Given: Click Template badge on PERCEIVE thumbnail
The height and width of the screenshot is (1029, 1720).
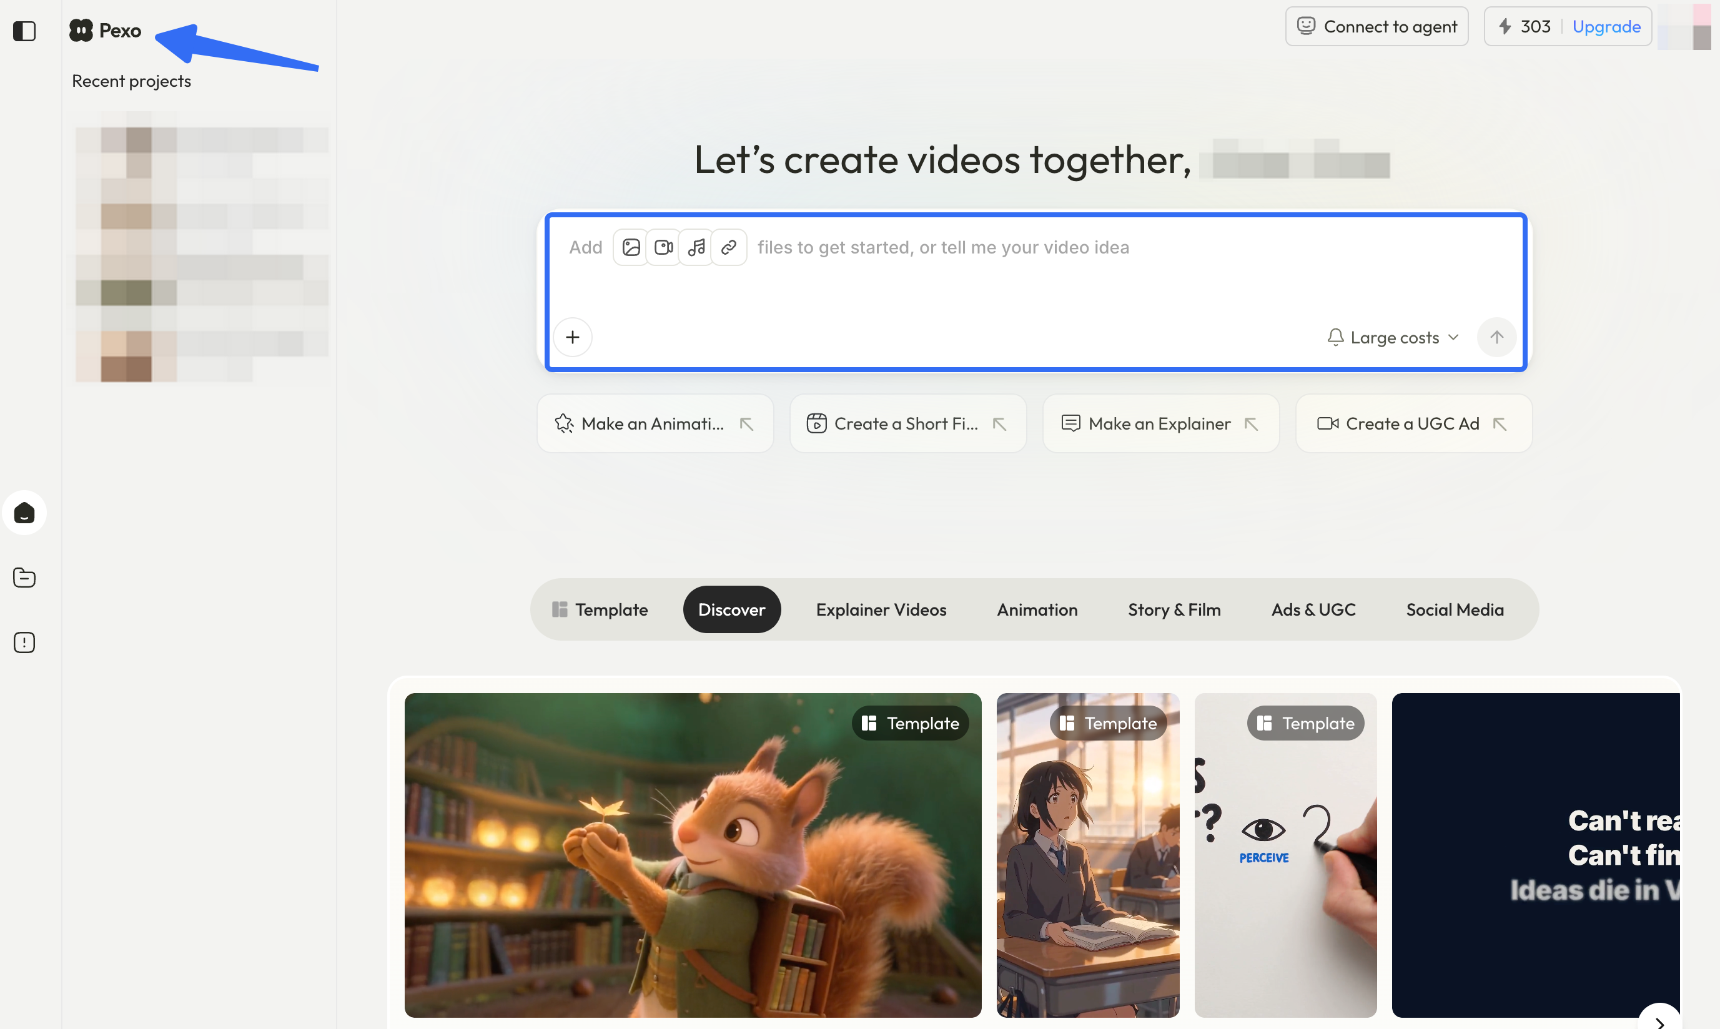Looking at the screenshot, I should (x=1305, y=723).
